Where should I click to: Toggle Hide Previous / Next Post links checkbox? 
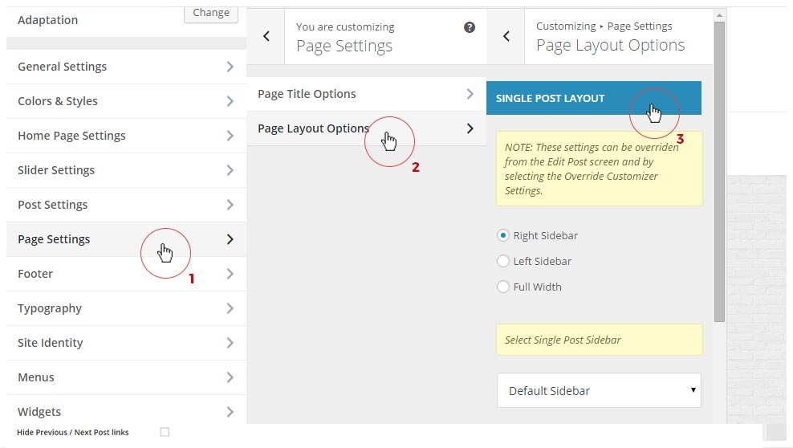[x=165, y=432]
